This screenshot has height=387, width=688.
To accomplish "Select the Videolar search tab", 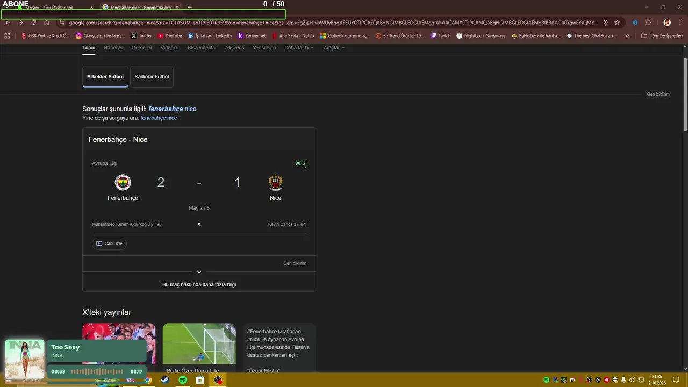I will (x=170, y=48).
